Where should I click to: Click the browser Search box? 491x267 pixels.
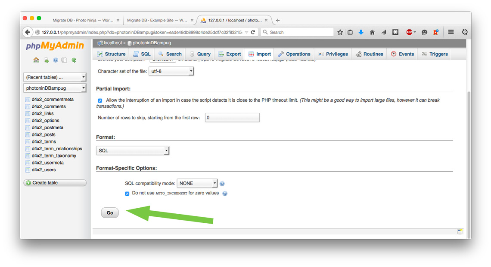[298, 32]
